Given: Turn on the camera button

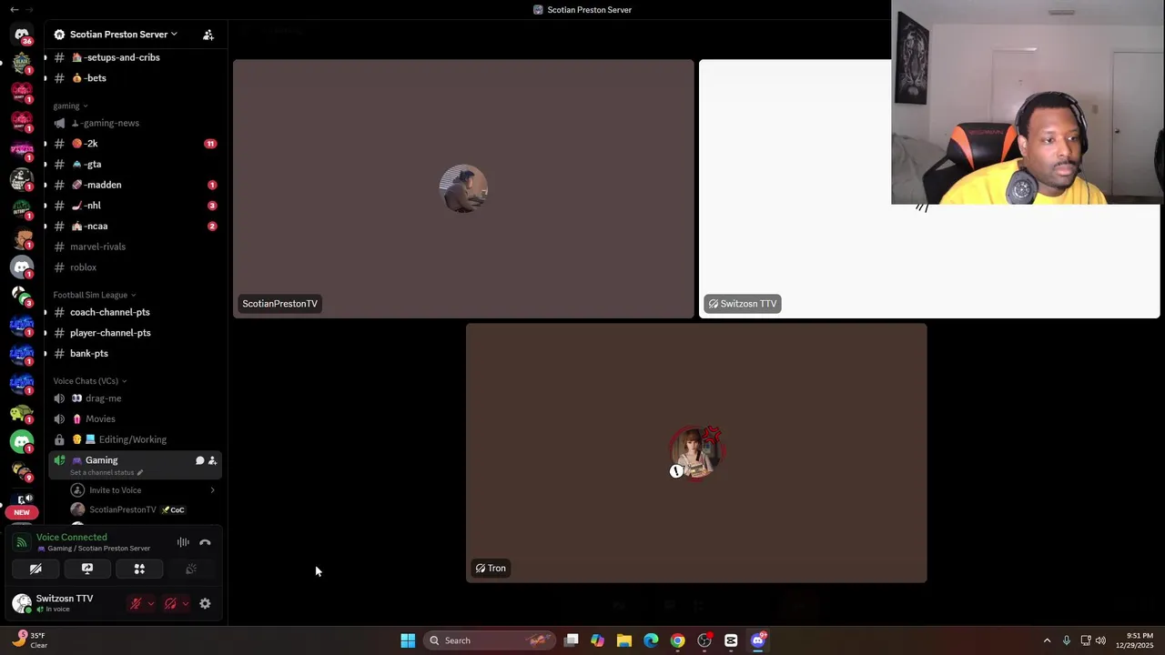Looking at the screenshot, I should click(35, 569).
